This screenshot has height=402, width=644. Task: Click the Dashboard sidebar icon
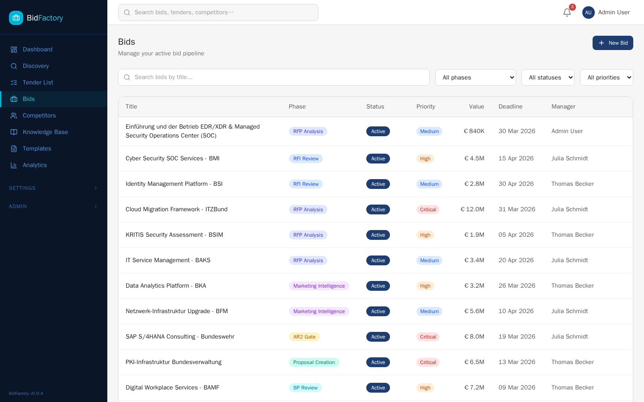point(14,50)
